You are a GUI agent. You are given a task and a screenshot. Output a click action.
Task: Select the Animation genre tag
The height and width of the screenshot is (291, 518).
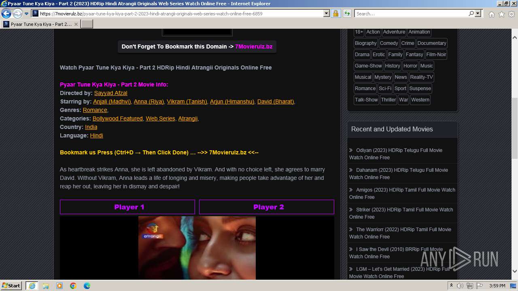(x=419, y=32)
